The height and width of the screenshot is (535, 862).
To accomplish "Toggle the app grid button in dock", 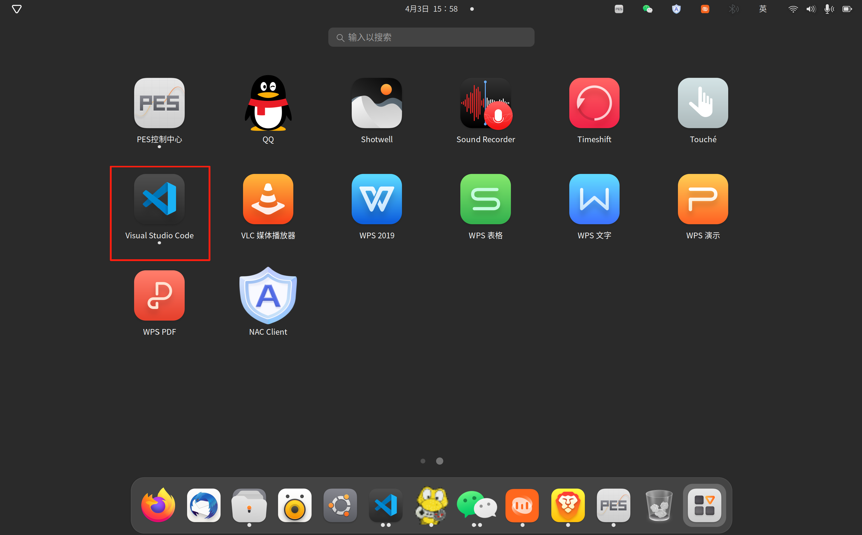I will tap(704, 505).
